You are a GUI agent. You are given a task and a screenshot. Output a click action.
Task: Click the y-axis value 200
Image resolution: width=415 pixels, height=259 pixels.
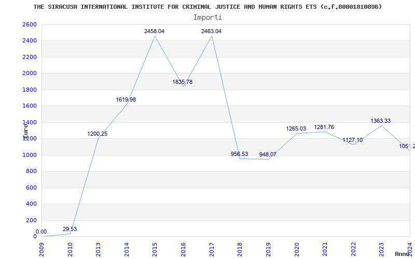click(x=31, y=220)
